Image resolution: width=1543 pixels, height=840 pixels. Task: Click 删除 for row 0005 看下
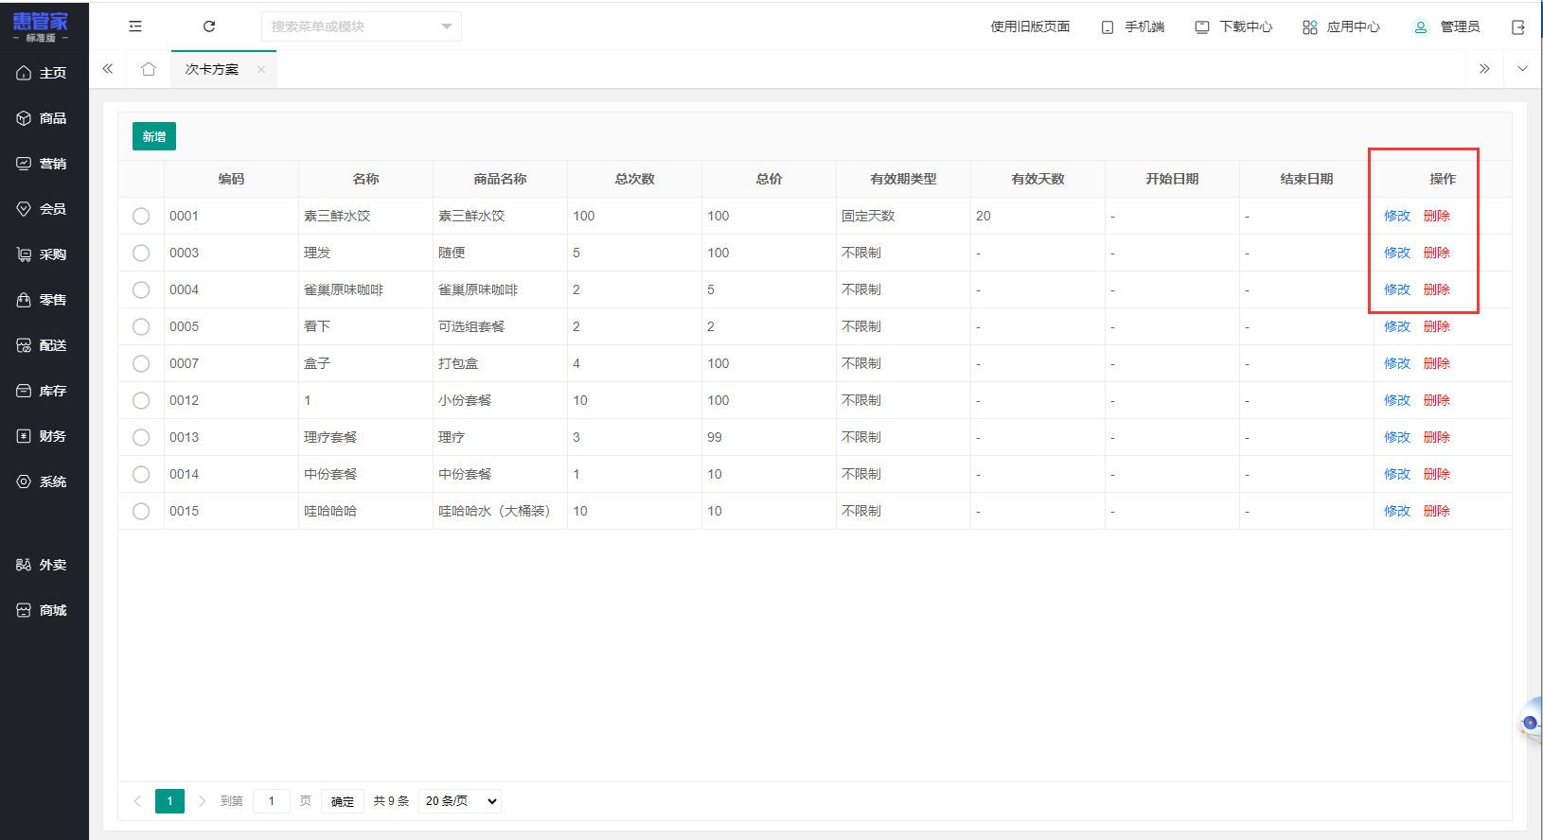click(x=1437, y=326)
